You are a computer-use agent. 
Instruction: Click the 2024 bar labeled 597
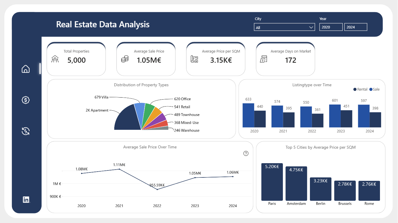coord(364,116)
